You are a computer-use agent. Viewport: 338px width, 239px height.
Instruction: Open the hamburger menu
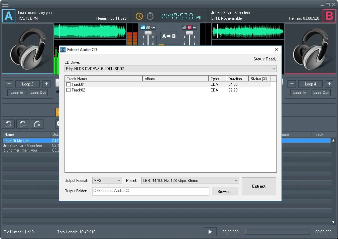5,5
